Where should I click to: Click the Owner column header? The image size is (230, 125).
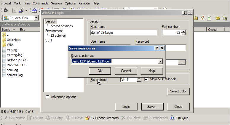tap(215, 30)
